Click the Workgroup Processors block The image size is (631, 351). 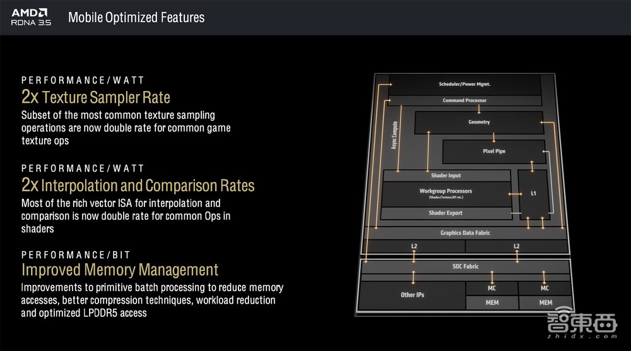445,193
